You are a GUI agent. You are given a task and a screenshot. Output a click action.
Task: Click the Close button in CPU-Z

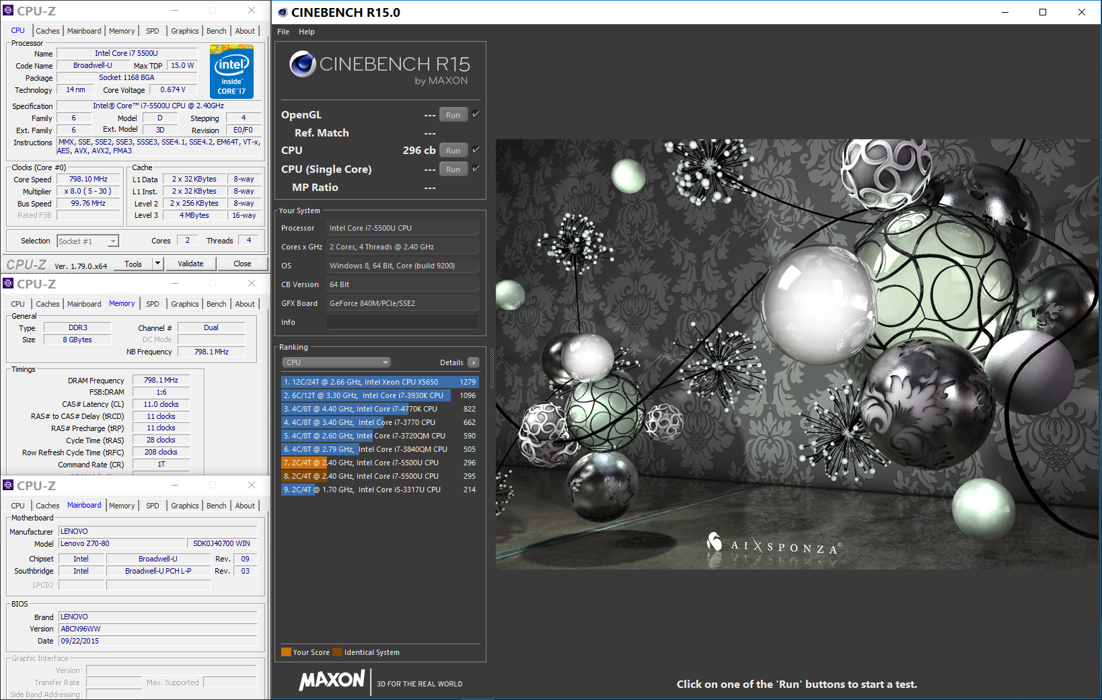click(x=242, y=264)
